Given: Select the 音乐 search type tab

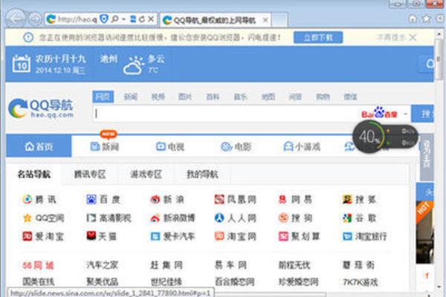Looking at the screenshot, I should [240, 97].
